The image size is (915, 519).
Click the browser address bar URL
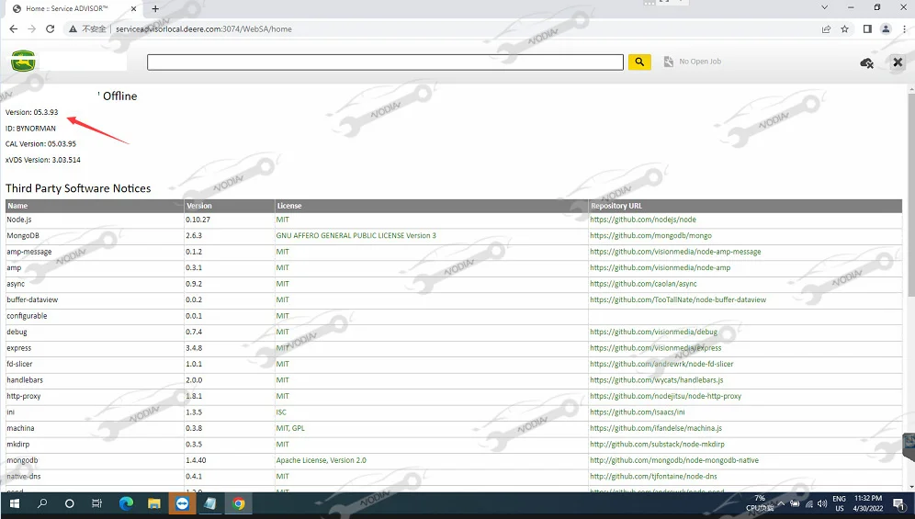[x=204, y=28]
